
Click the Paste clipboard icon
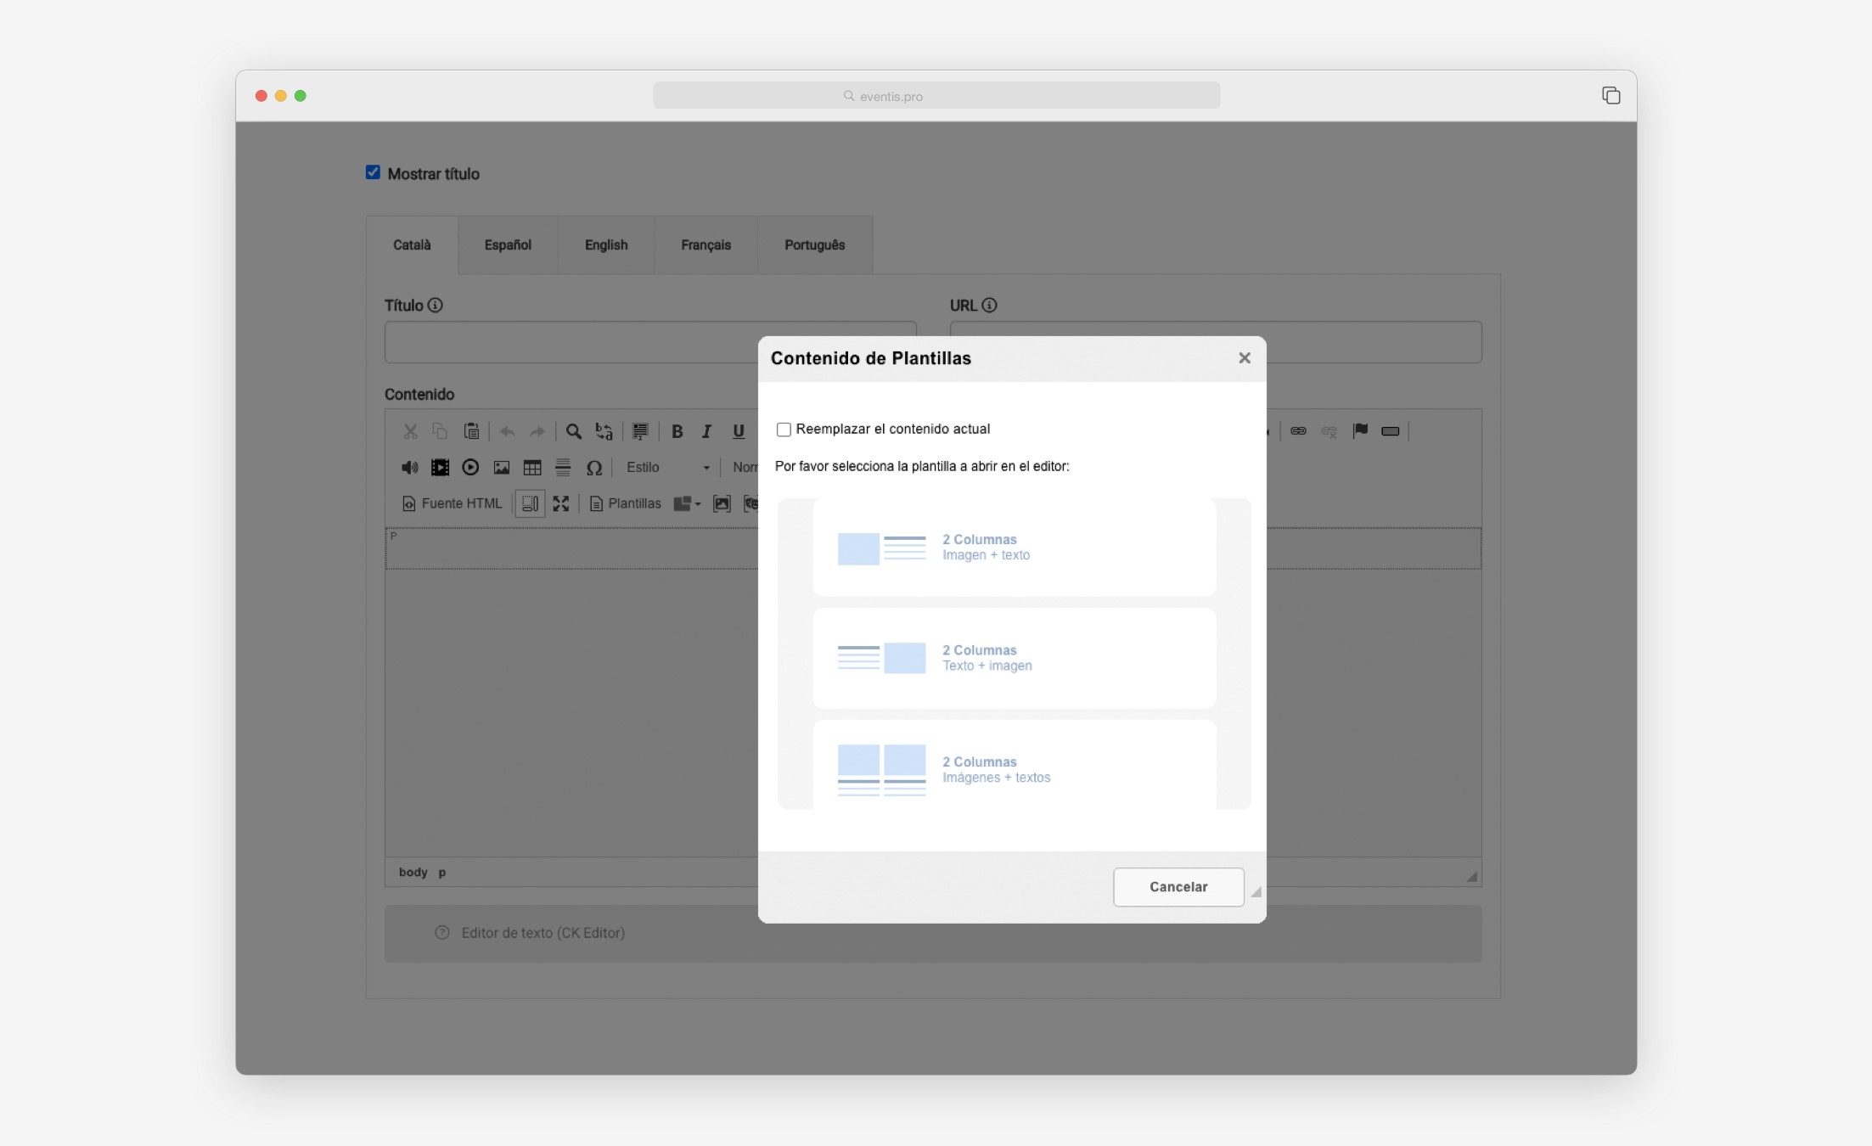(x=471, y=431)
